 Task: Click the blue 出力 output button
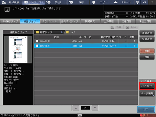(146, 109)
